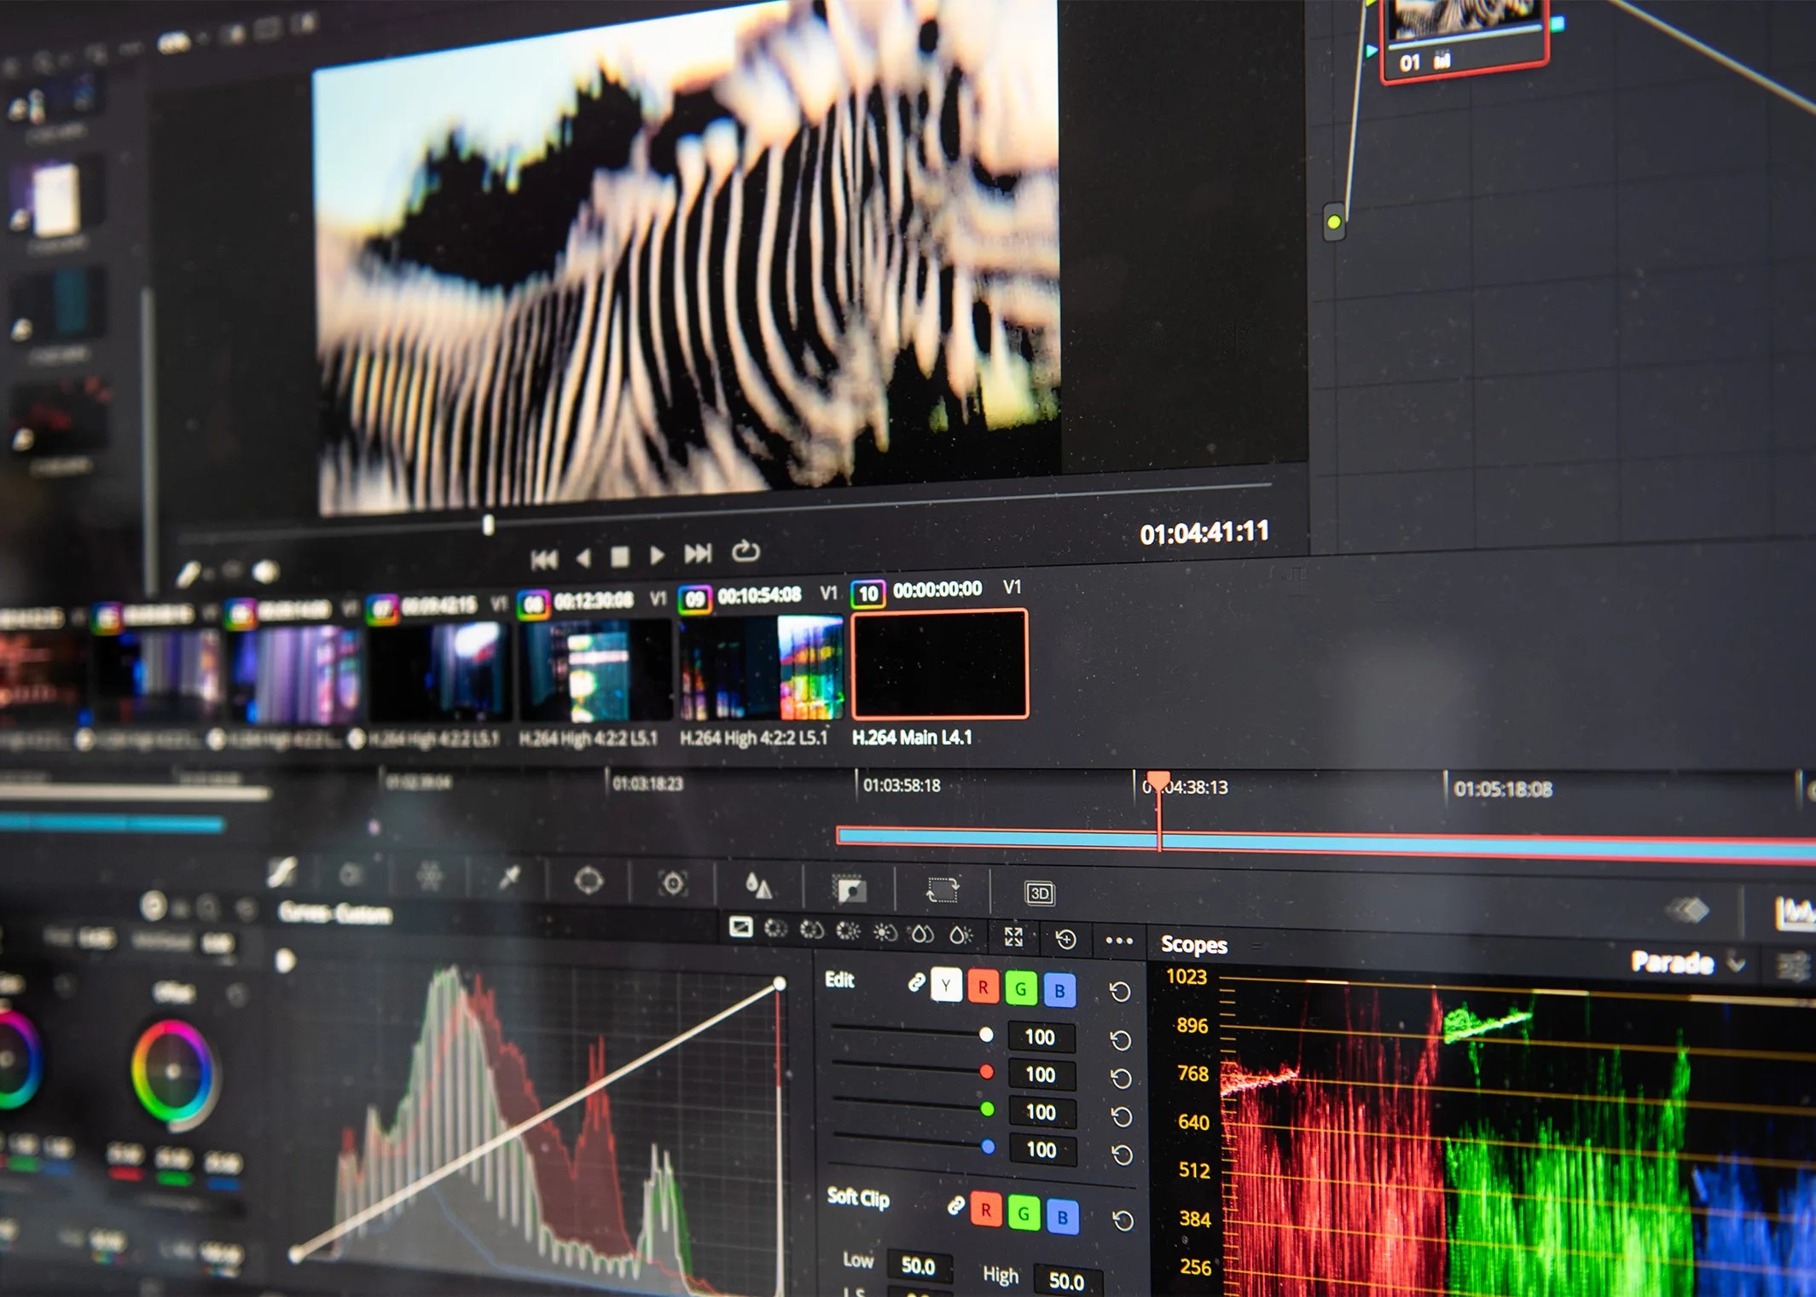The width and height of the screenshot is (1816, 1297).
Task: Open the Power Window palette icon
Action: coord(589,881)
